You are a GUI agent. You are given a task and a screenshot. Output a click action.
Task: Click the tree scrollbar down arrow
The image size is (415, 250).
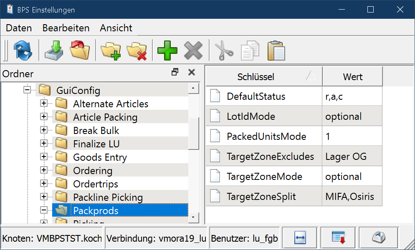[x=193, y=217]
